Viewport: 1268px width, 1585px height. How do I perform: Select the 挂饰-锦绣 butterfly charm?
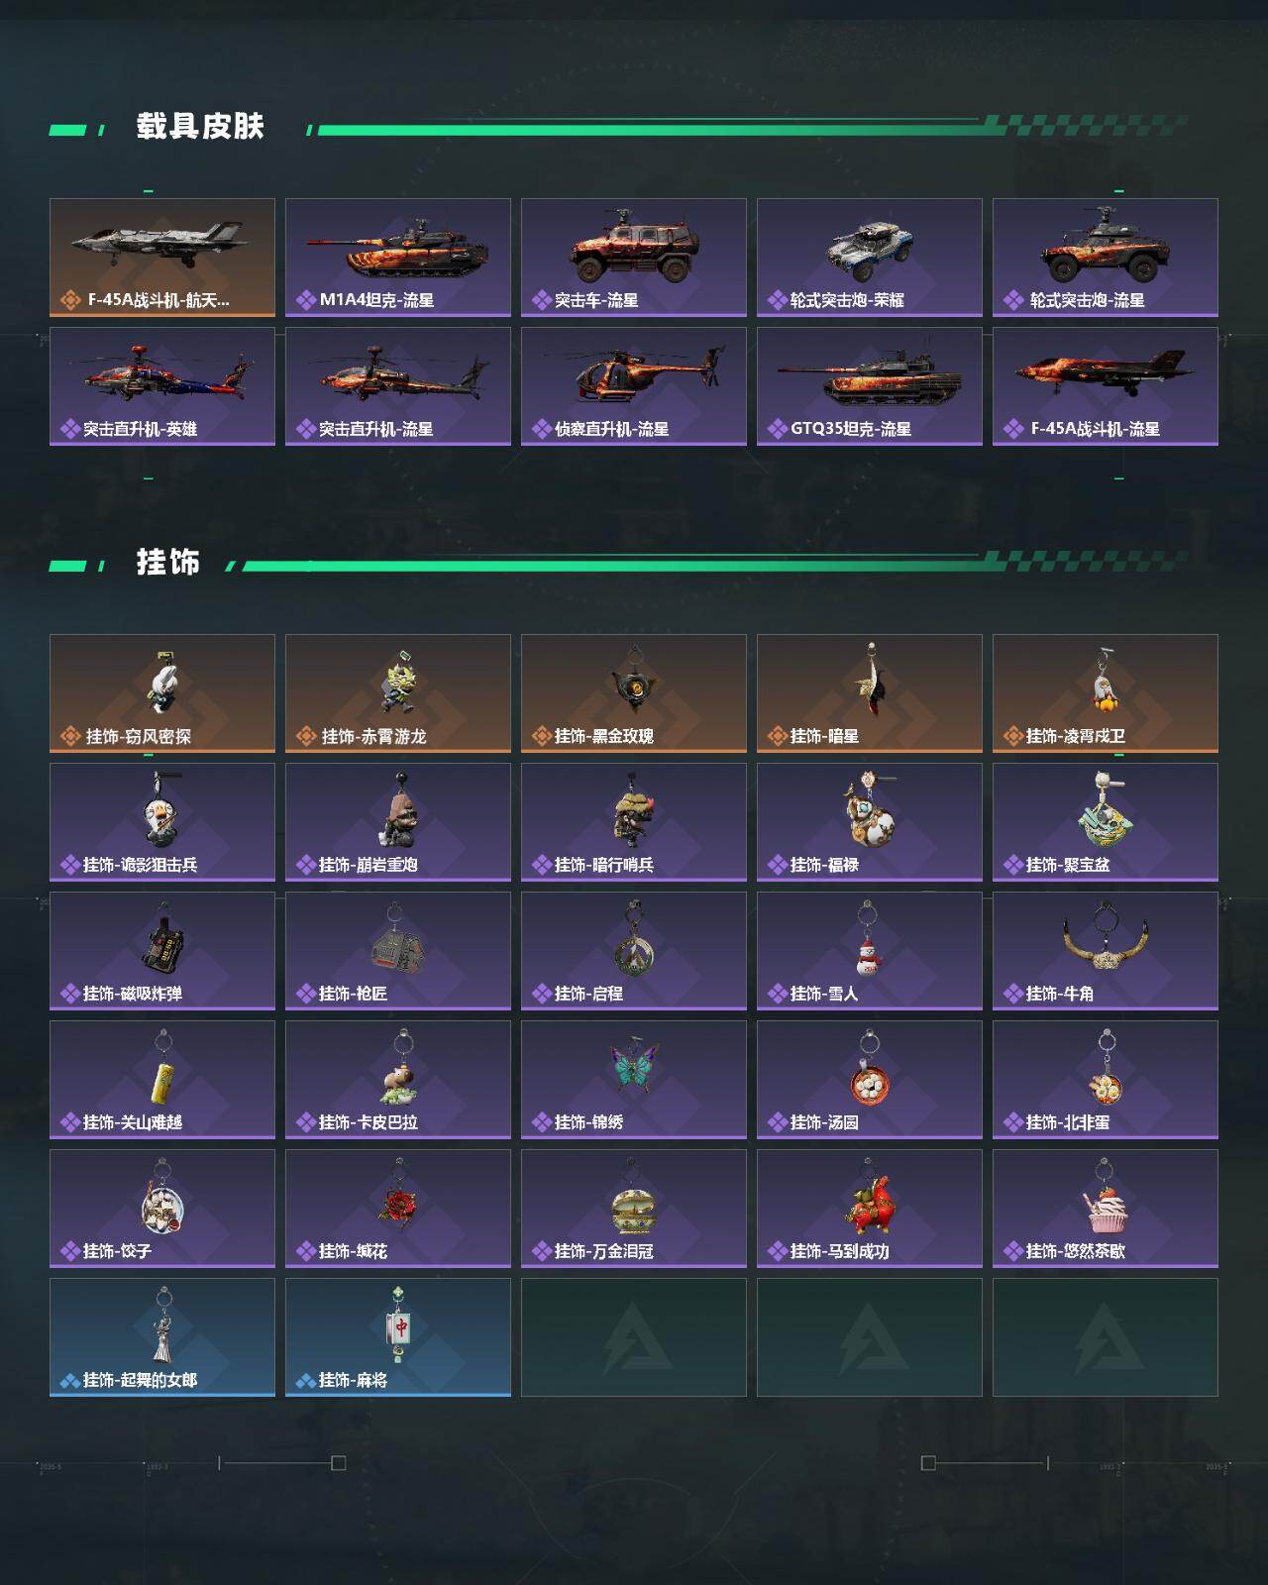pos(634,1080)
